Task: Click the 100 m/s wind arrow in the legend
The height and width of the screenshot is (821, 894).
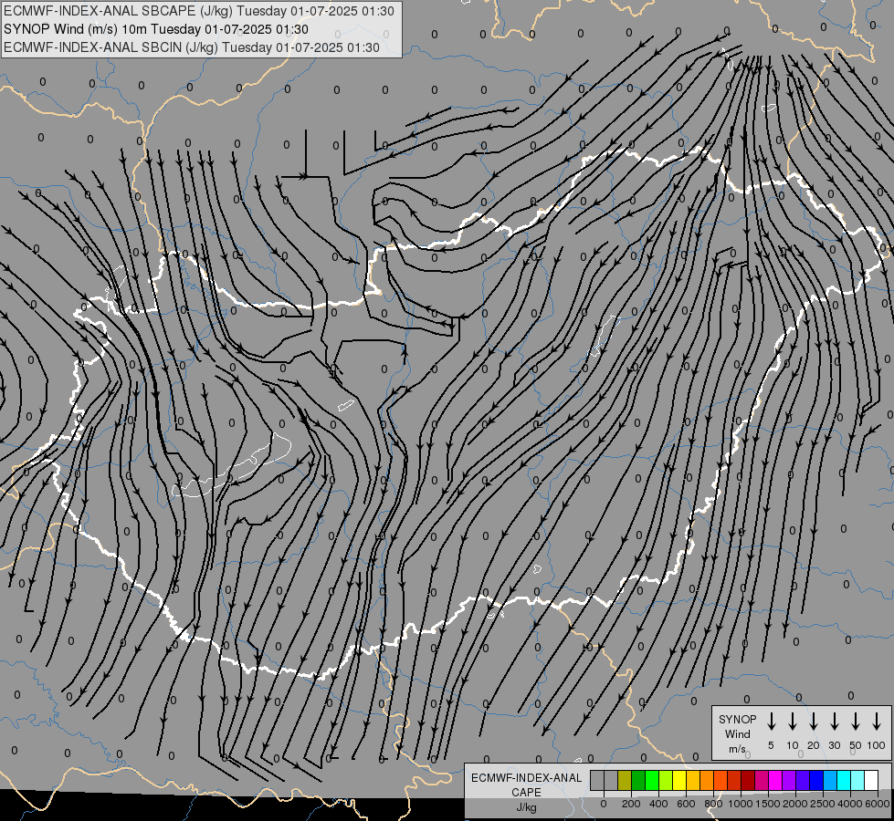Action: click(x=877, y=722)
